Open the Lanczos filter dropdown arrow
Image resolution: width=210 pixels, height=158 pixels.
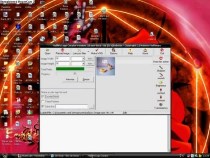click(88, 52)
